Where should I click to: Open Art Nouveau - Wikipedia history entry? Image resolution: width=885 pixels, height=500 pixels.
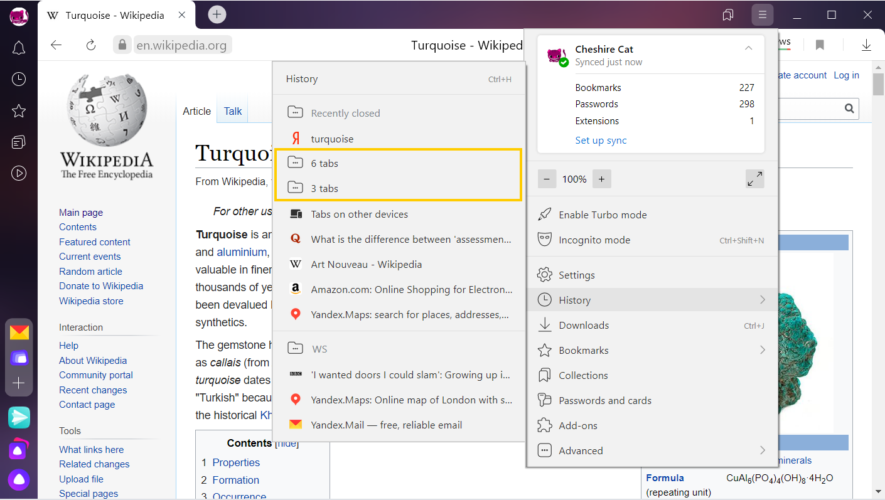coord(398,264)
